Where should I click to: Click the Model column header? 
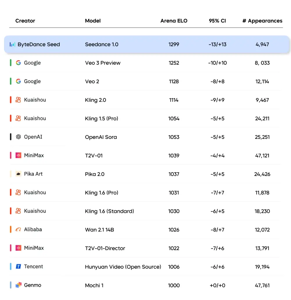click(93, 21)
